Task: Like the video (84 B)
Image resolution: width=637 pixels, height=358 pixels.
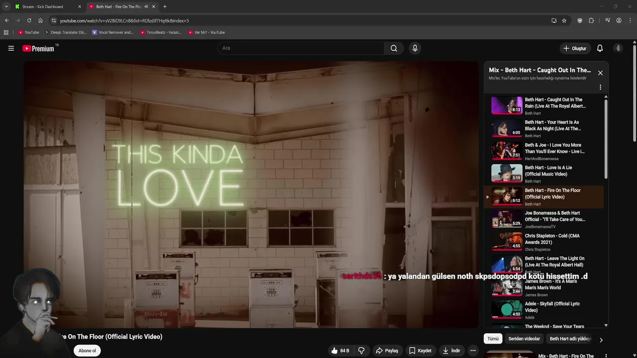Action: click(339, 351)
